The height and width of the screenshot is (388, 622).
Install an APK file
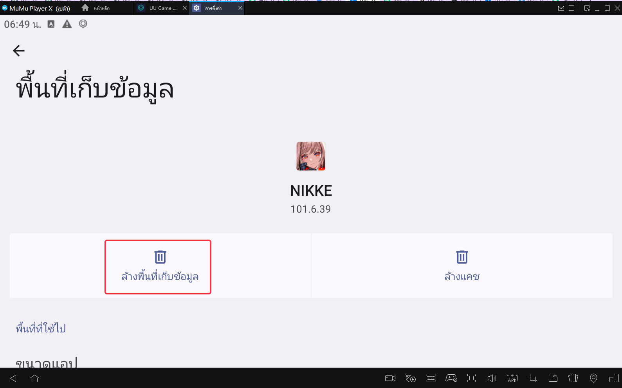coord(512,378)
